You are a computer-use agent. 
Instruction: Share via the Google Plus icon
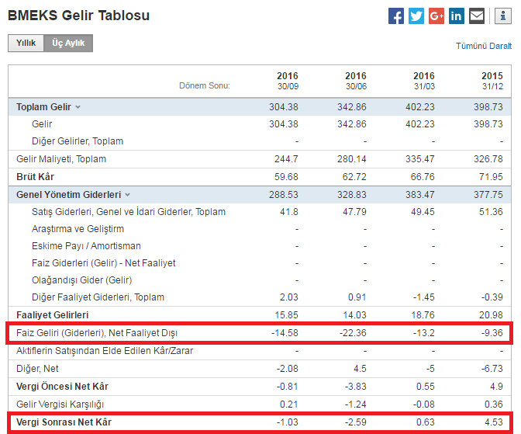coord(436,16)
